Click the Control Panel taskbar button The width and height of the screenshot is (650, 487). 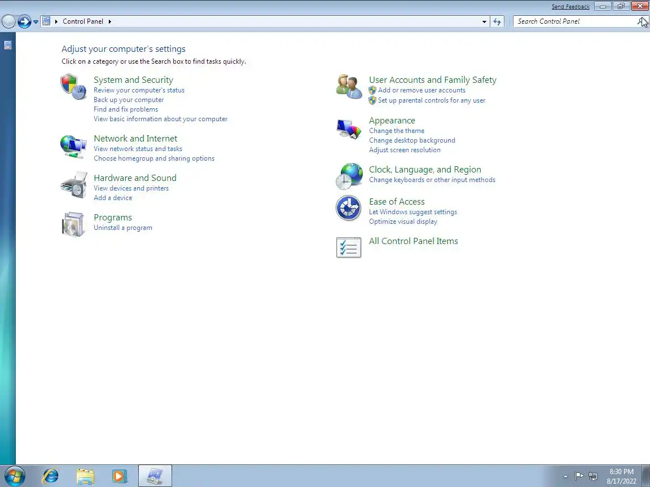[x=155, y=476]
